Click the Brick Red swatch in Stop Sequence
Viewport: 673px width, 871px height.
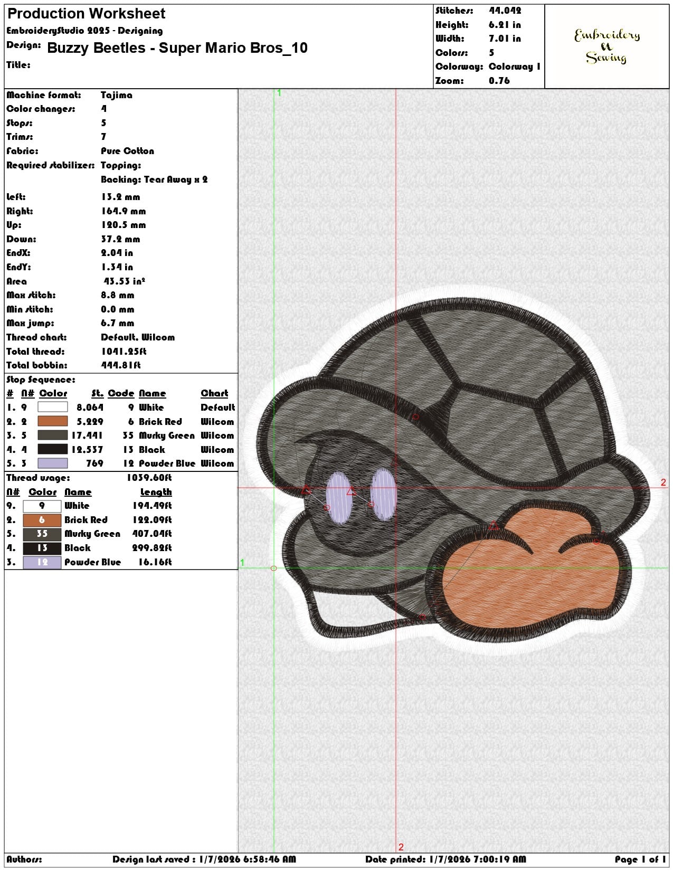[x=52, y=421]
